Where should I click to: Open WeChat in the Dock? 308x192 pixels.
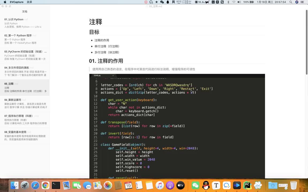(195, 185)
